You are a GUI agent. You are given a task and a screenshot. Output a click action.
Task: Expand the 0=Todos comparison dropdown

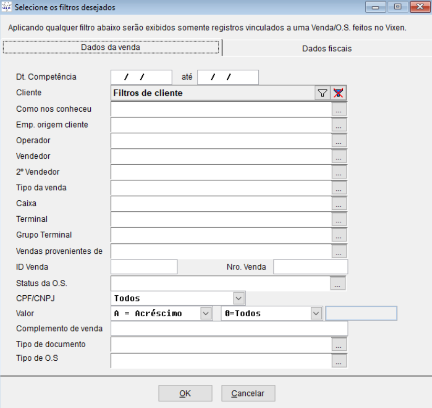(316, 313)
